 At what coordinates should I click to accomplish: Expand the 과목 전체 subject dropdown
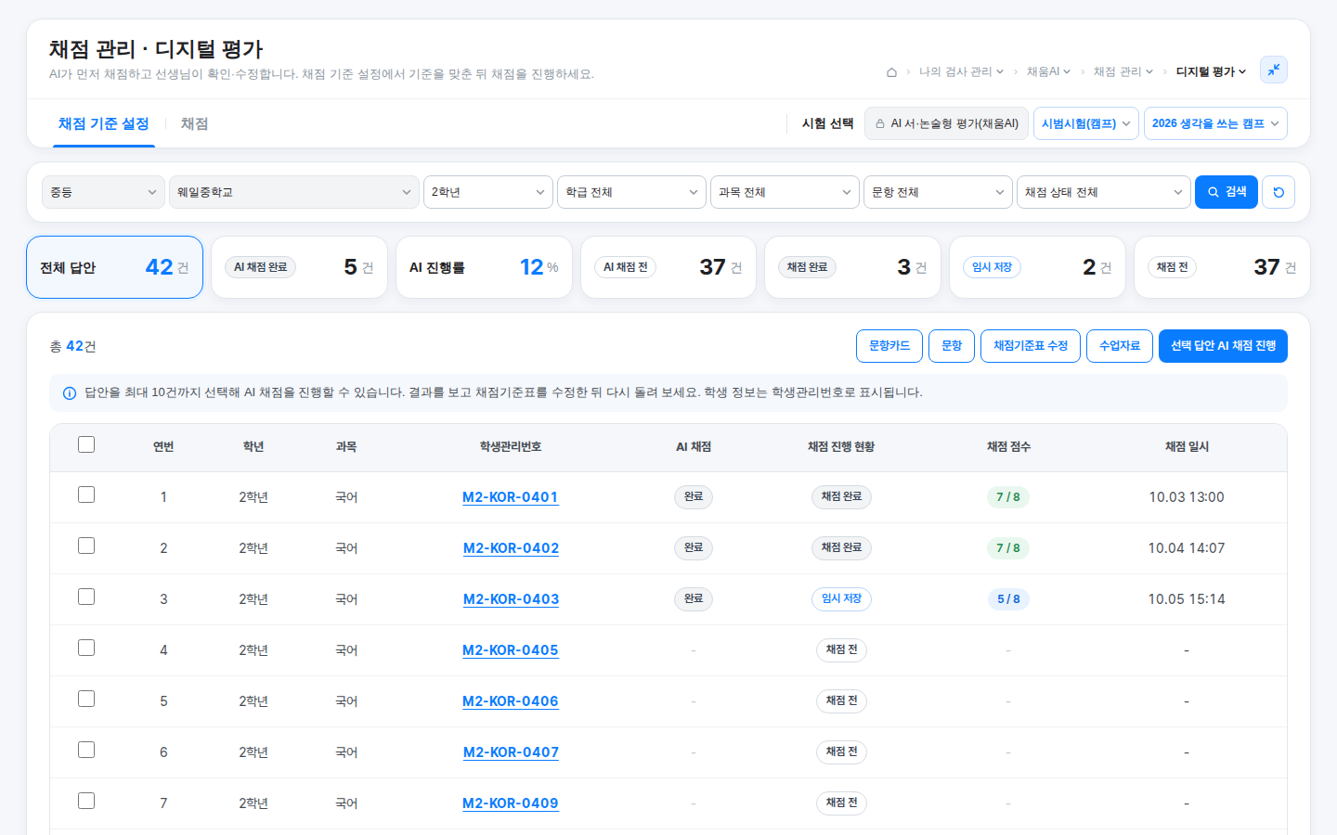[785, 192]
